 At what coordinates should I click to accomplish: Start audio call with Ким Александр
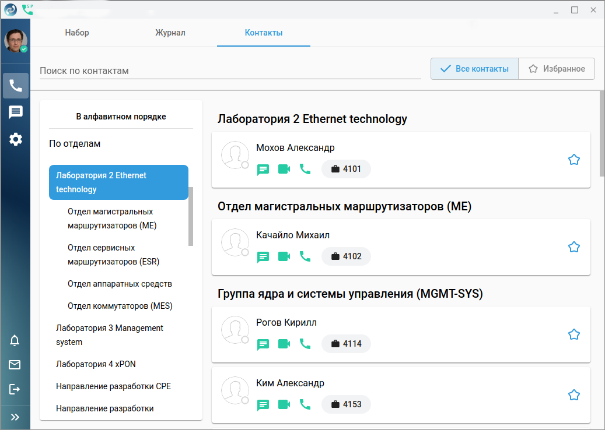[305, 404]
